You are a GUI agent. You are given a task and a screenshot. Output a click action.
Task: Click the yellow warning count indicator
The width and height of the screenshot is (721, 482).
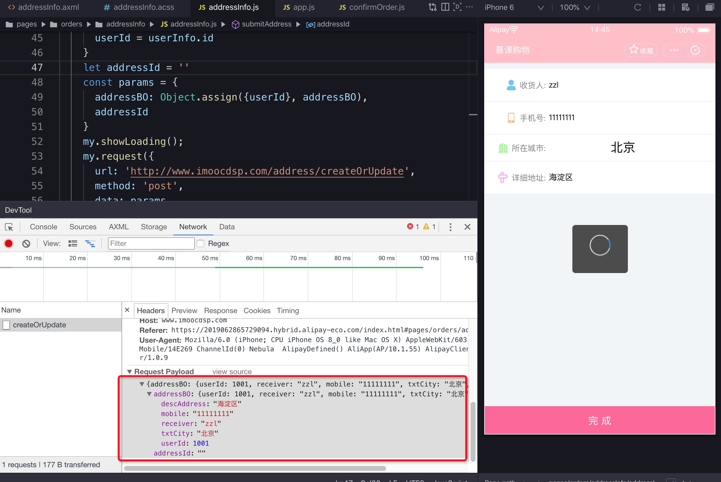tap(429, 227)
